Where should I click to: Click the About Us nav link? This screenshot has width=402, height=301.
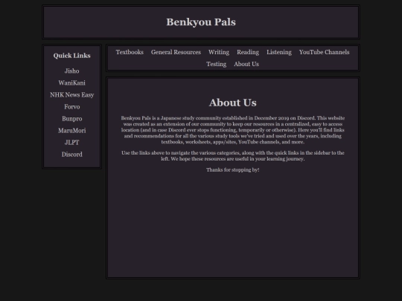click(x=246, y=64)
